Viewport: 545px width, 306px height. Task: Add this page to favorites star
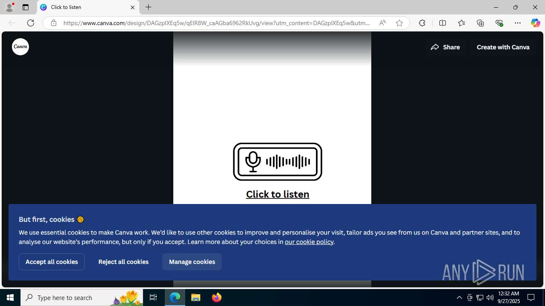(399, 23)
